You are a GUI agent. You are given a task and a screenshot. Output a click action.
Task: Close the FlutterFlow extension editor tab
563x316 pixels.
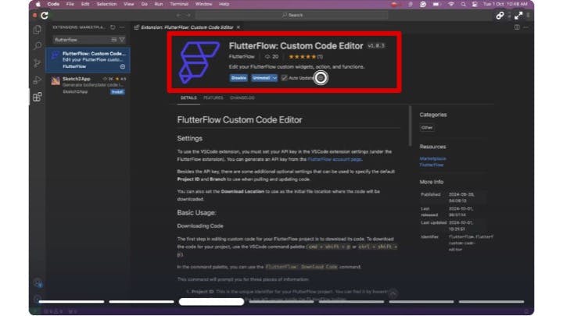238,27
